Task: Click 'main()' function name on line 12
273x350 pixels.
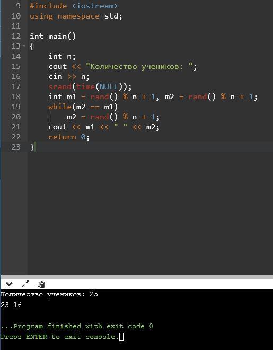Action: pos(62,37)
